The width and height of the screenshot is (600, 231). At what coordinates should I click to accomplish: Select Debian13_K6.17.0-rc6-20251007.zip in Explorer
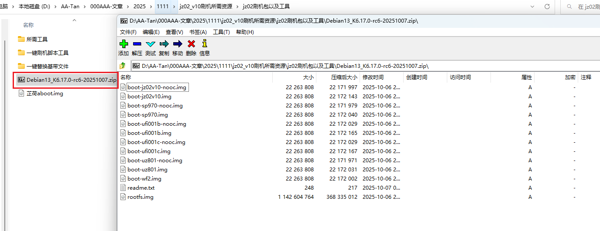pos(66,80)
